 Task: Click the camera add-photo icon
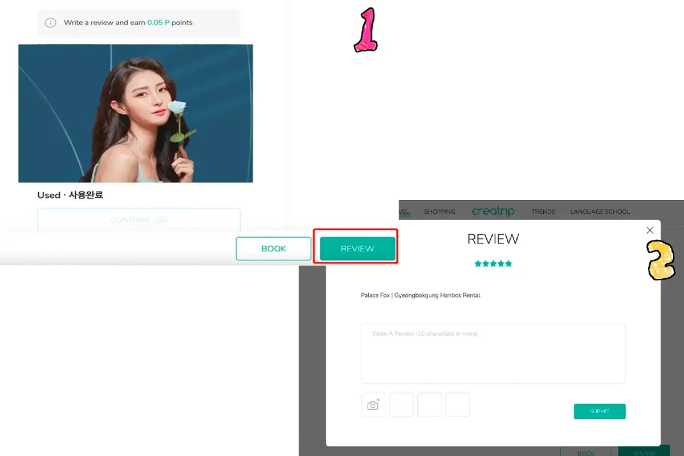pyautogui.click(x=373, y=405)
